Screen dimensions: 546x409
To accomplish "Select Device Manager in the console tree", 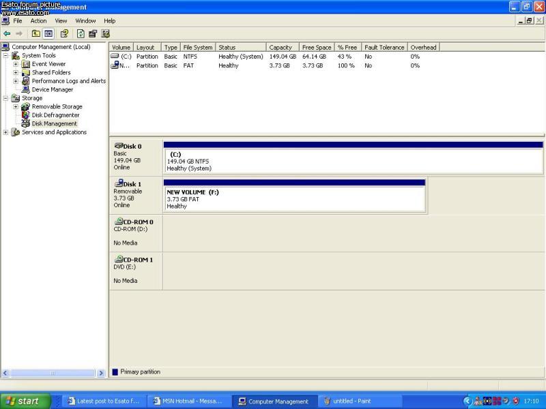I will click(52, 89).
